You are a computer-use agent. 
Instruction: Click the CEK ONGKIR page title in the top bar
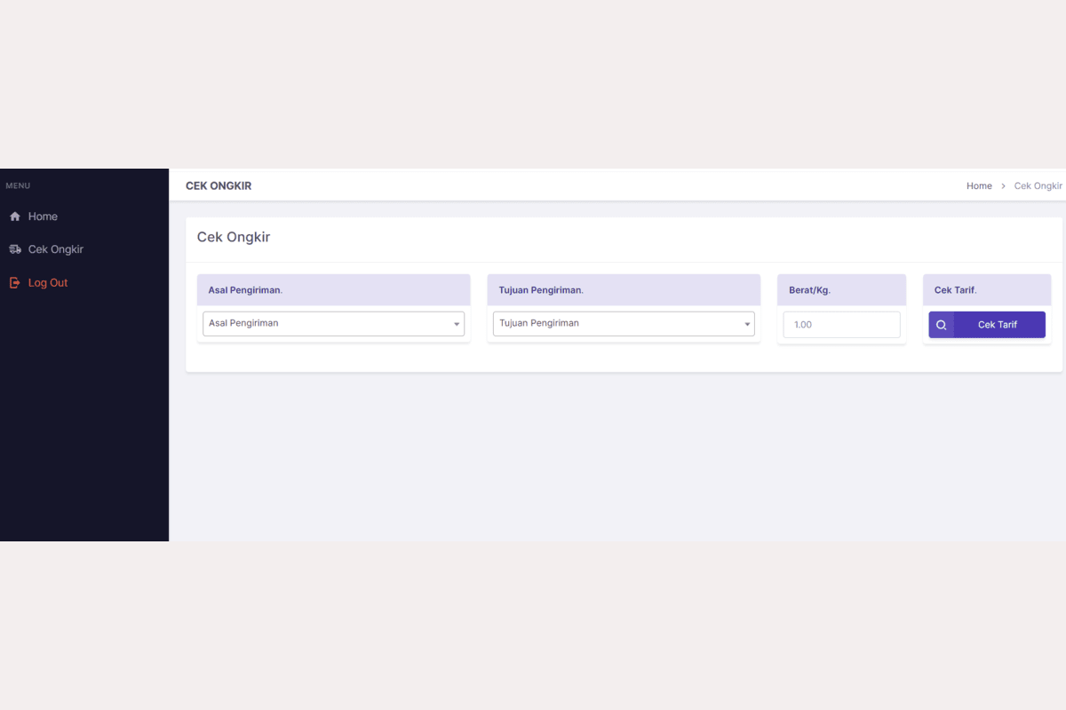219,186
